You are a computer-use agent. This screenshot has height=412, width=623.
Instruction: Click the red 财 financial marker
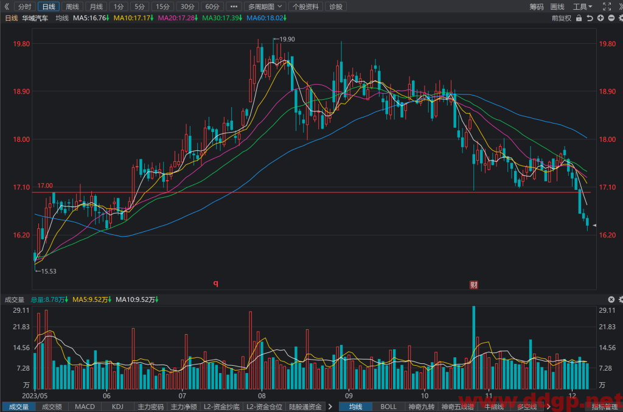[x=473, y=285]
